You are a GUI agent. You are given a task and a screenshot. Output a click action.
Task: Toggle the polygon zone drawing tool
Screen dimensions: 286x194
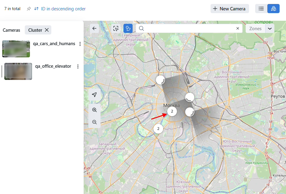click(x=128, y=28)
